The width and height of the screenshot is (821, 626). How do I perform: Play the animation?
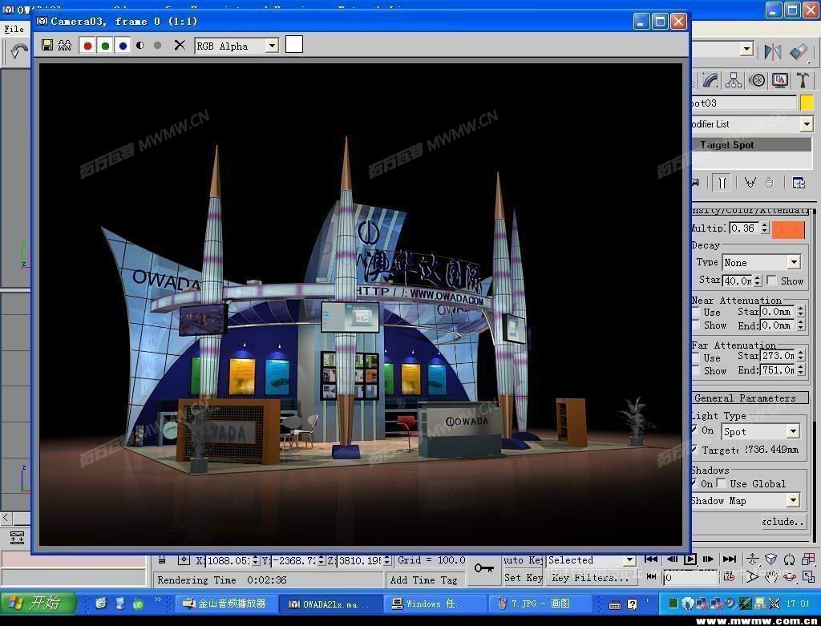pos(690,559)
